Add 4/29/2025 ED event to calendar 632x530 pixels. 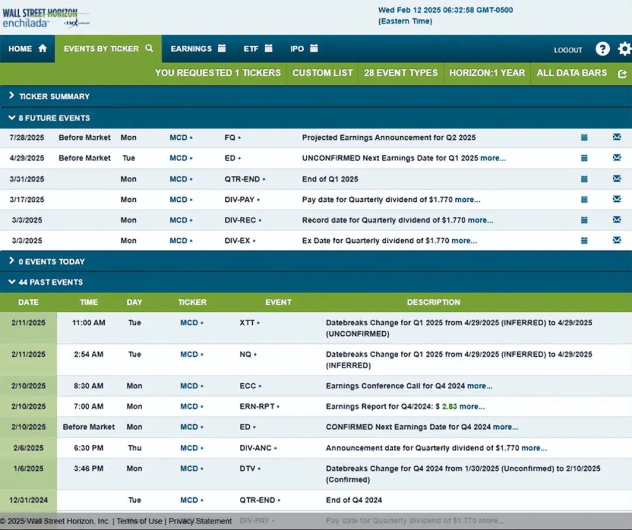(584, 158)
